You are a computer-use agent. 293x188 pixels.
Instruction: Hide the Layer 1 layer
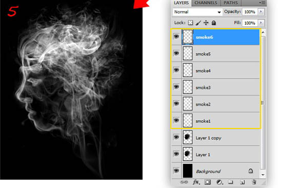(176, 154)
